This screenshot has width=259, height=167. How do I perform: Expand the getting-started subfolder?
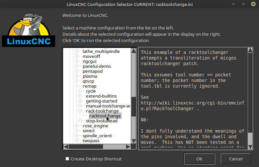pos(80,101)
